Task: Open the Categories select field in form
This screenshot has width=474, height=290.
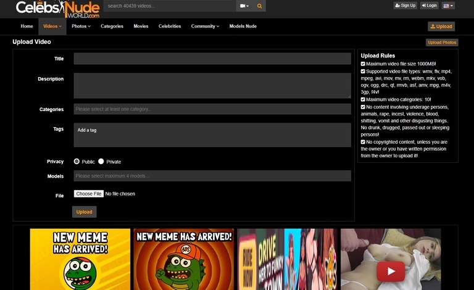Action: click(212, 109)
